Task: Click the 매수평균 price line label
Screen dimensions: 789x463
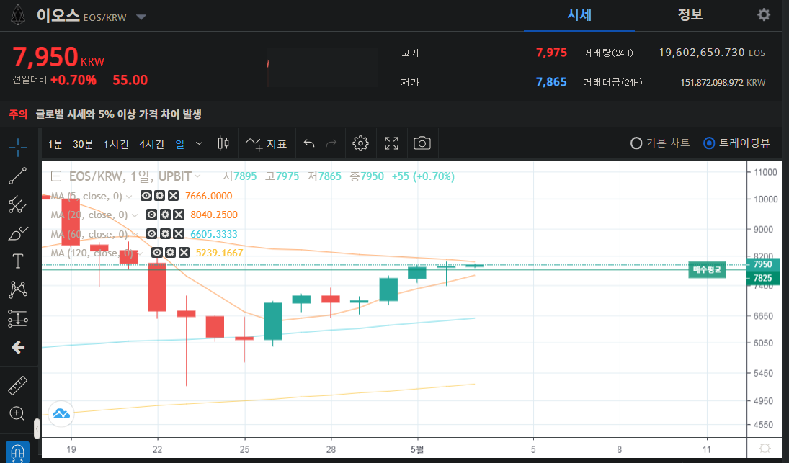Action: [707, 269]
